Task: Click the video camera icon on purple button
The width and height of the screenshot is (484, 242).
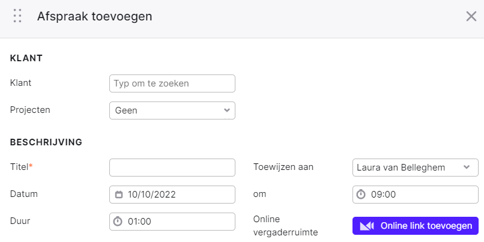Action: coord(367,226)
